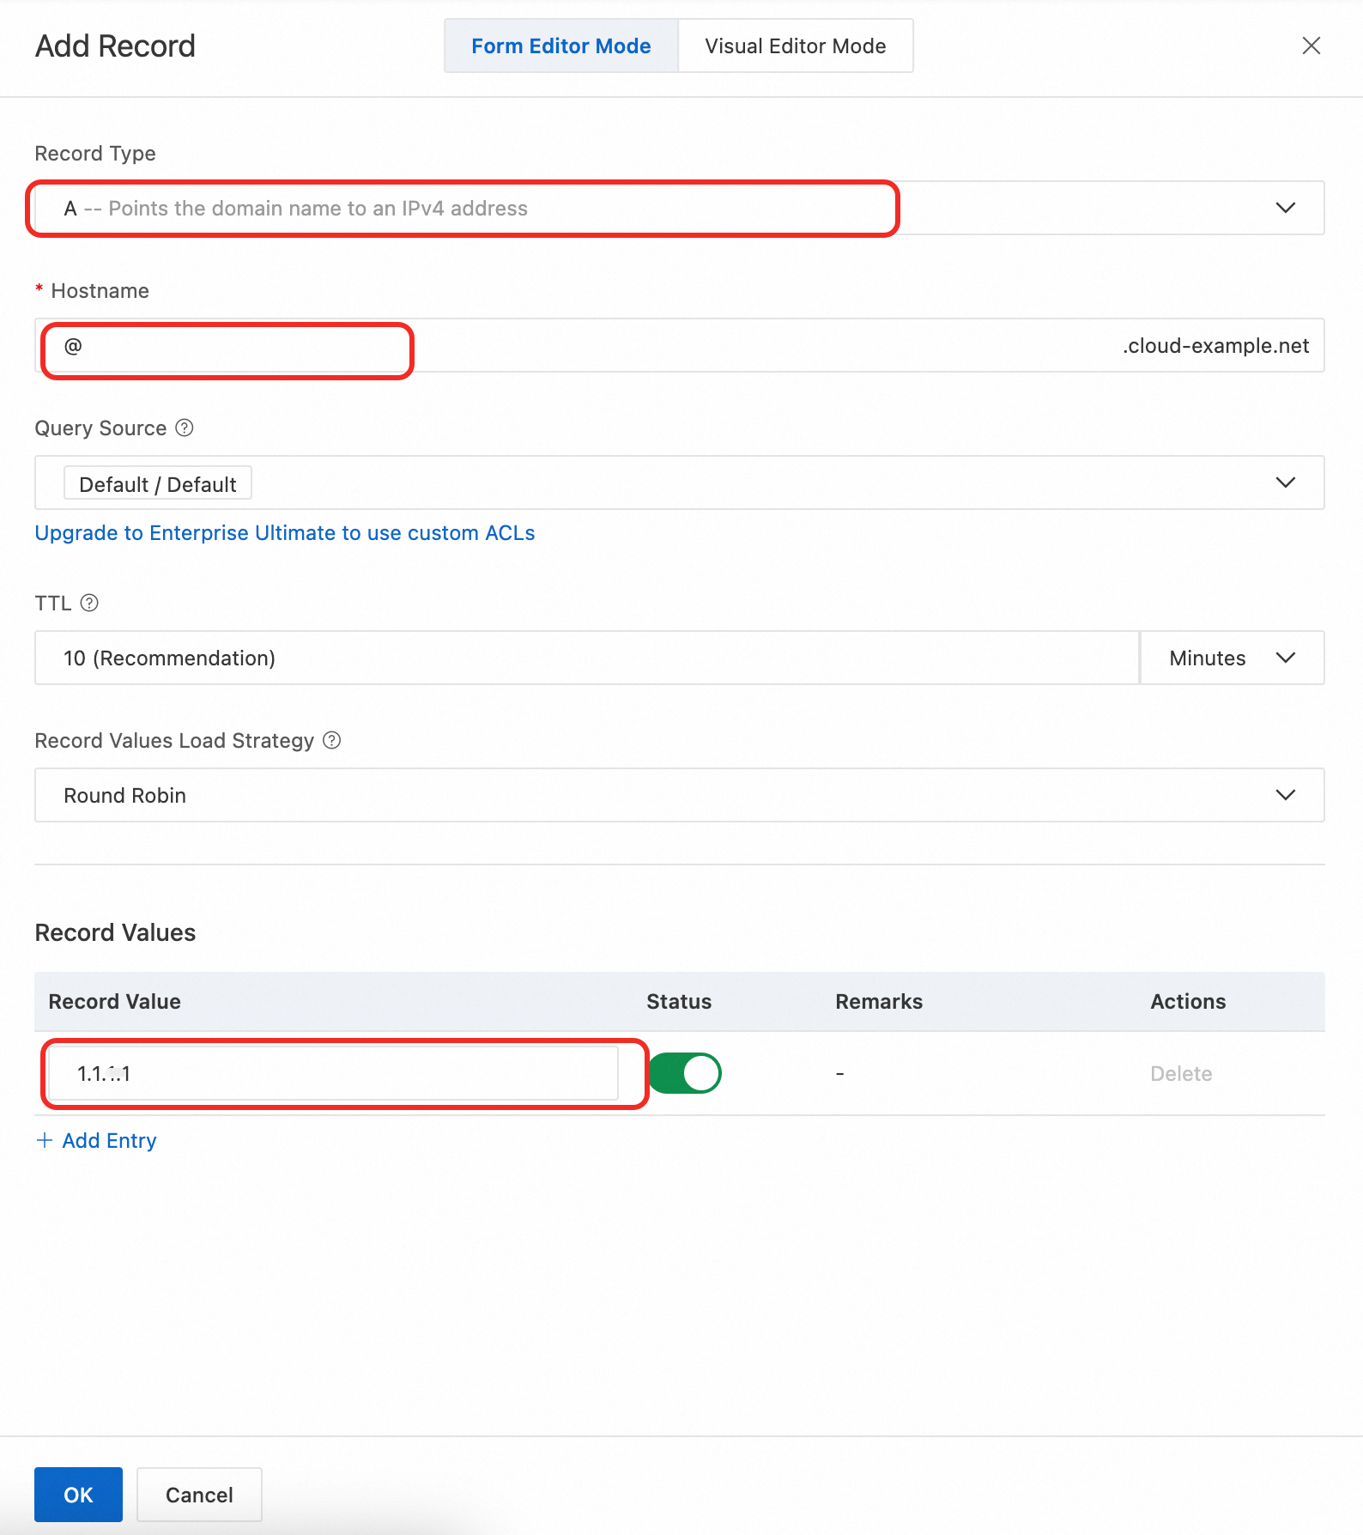Expand the Query Source dropdown
1363x1535 pixels.
click(1284, 482)
